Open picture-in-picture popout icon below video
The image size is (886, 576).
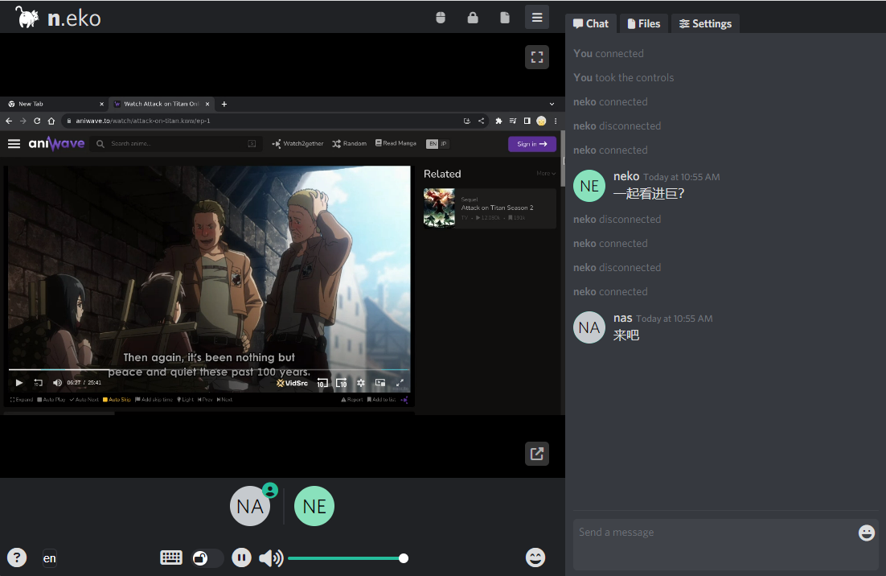[x=537, y=454]
